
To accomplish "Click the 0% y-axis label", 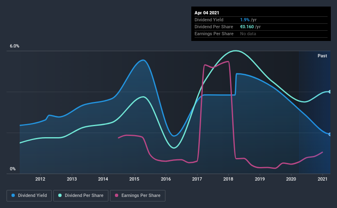I will click(x=13, y=169).
